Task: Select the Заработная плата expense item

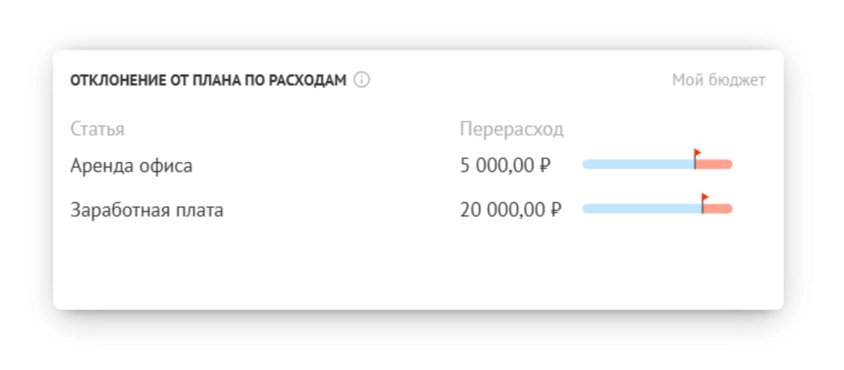Action: 147,210
